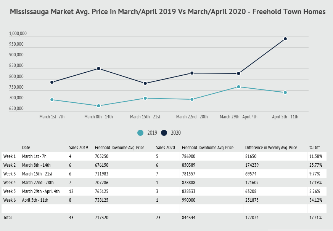Select the 2019 data point for March 1st-7th
Image resolution: width=333 pixels, height=231 pixels.
point(52,100)
